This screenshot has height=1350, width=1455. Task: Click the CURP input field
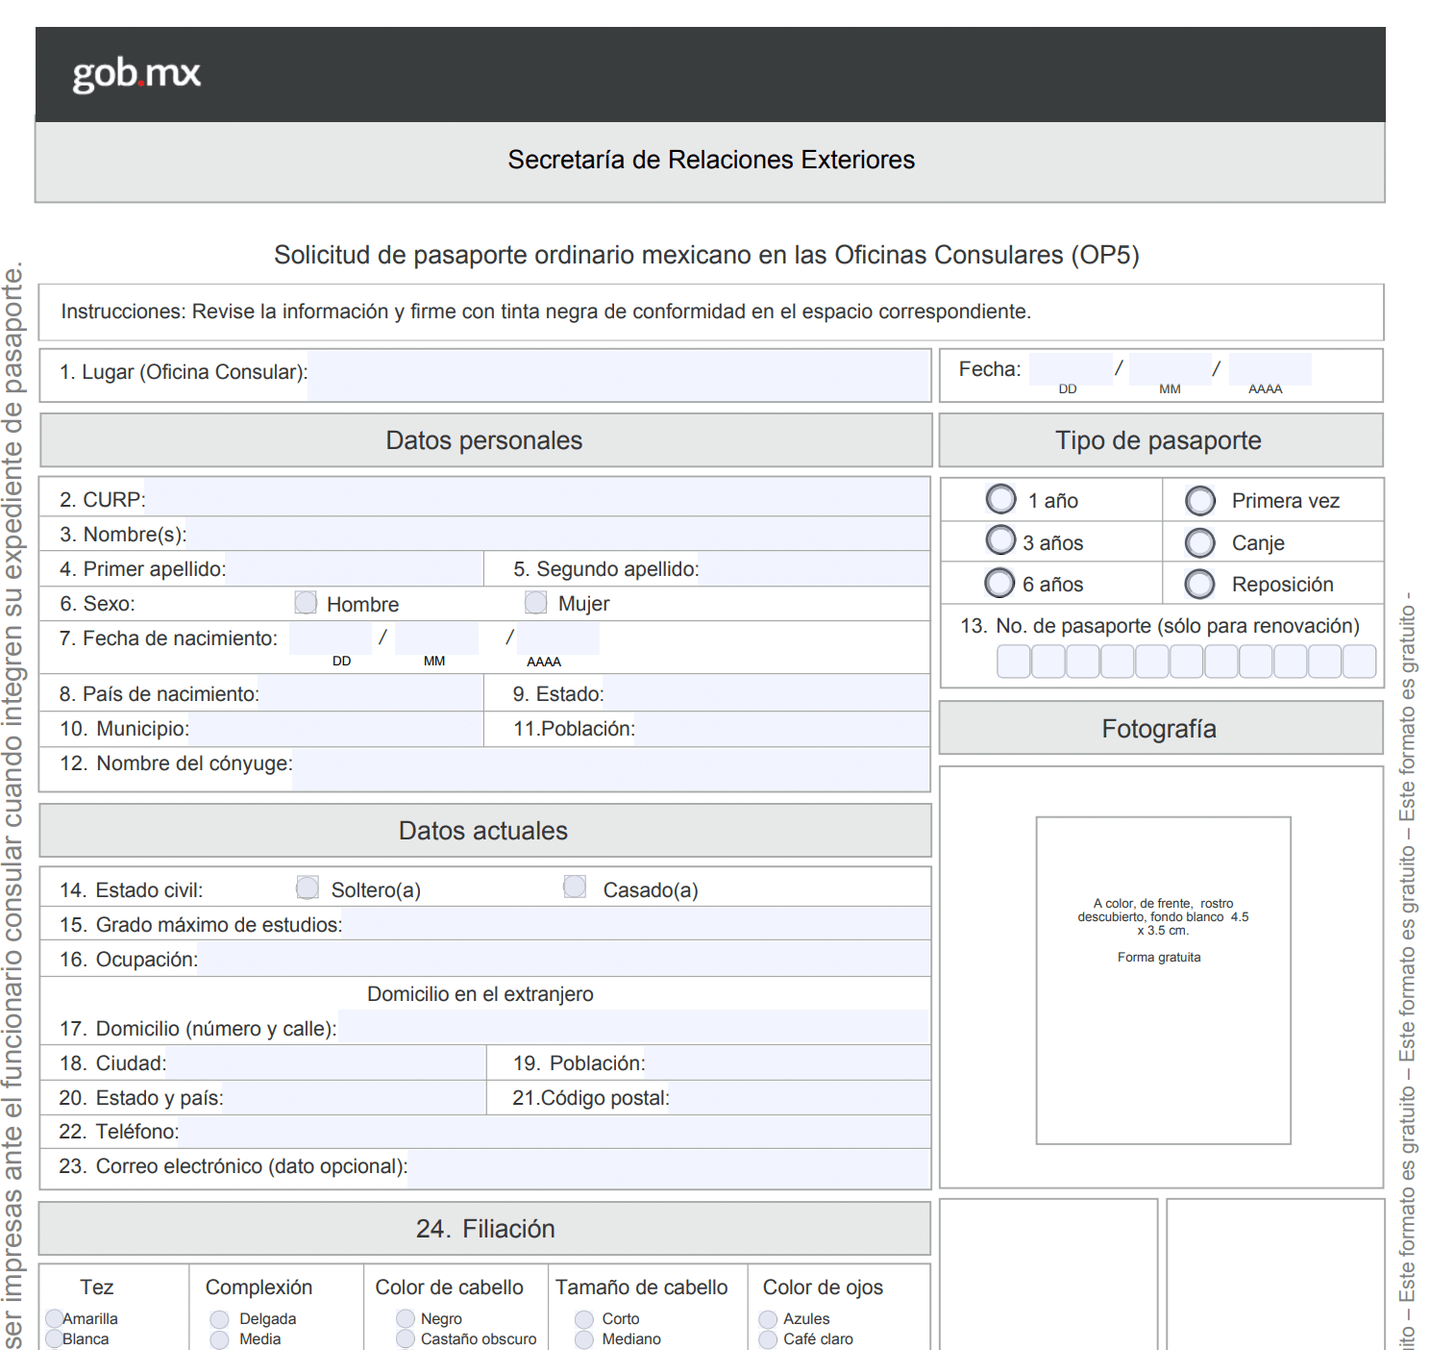point(535,498)
